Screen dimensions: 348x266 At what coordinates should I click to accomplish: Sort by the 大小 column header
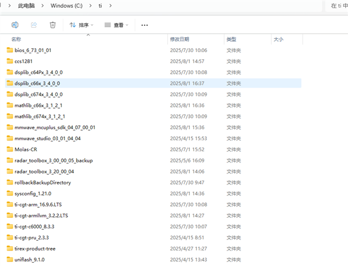click(x=278, y=39)
